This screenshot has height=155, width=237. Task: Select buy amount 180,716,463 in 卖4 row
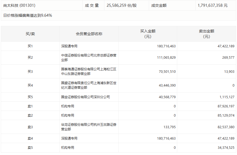[166, 138]
